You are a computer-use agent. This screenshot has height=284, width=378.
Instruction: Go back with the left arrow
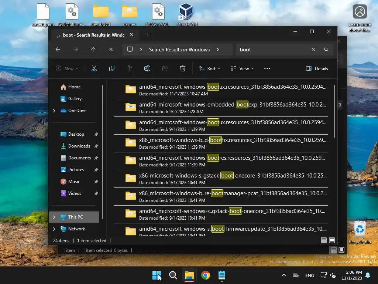click(58, 50)
